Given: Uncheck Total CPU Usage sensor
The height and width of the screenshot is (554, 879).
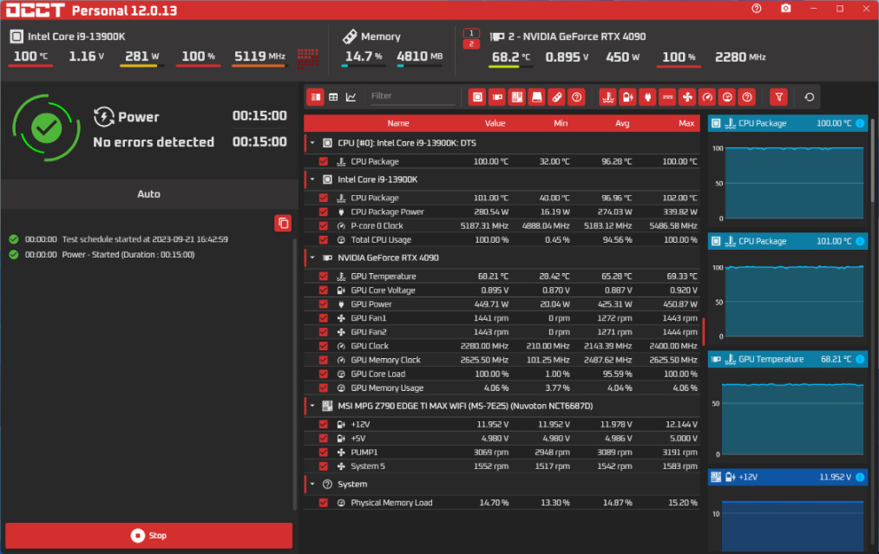Looking at the screenshot, I should point(324,240).
